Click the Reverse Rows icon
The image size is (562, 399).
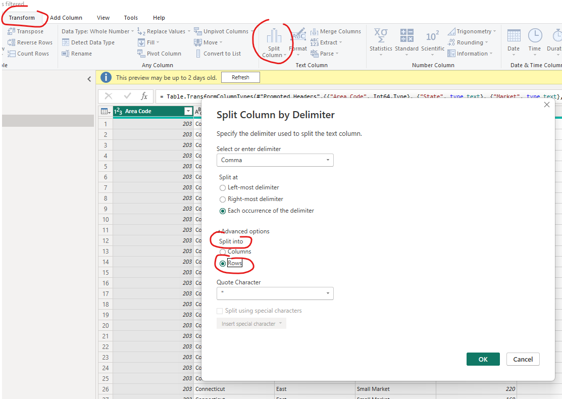pyautogui.click(x=11, y=42)
